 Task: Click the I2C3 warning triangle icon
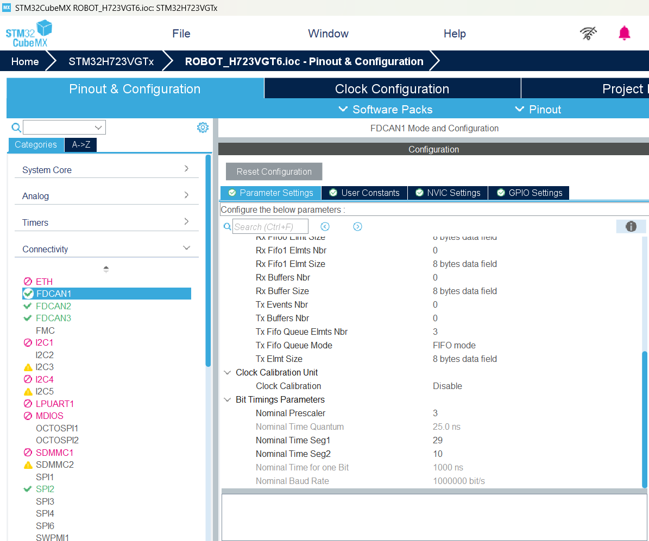[x=28, y=367]
